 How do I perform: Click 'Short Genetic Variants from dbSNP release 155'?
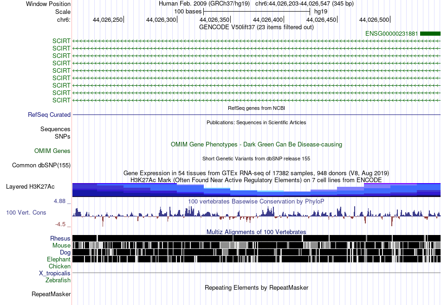(x=256, y=159)
